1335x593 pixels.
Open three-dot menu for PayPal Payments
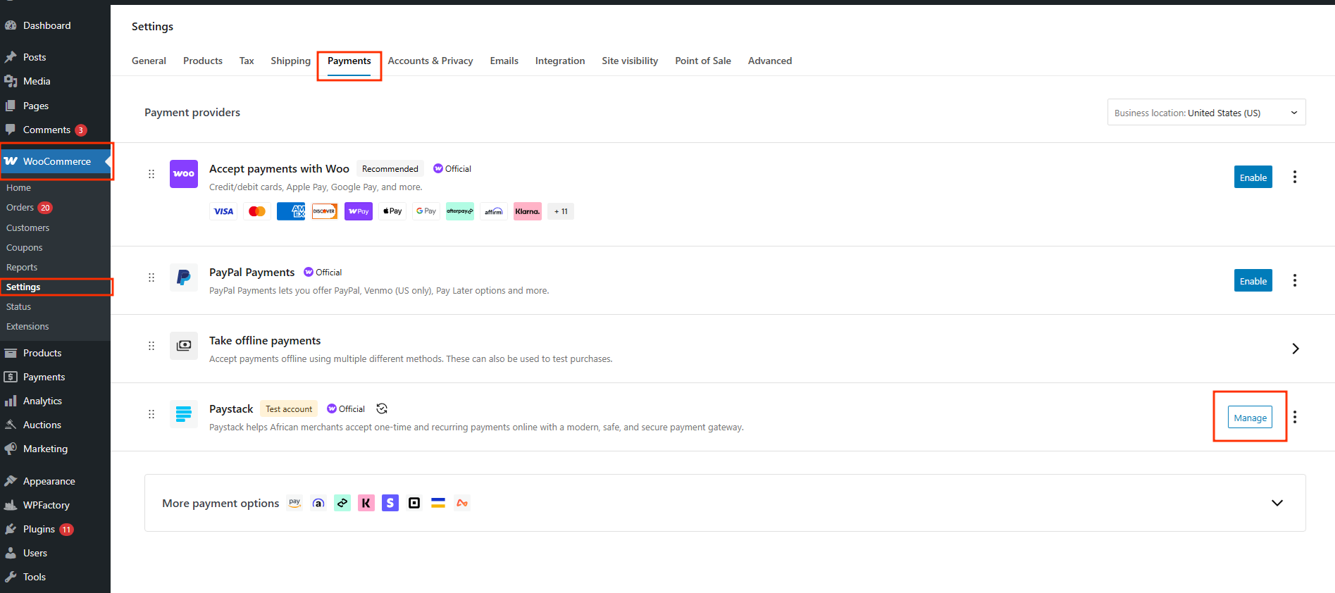[1295, 280]
